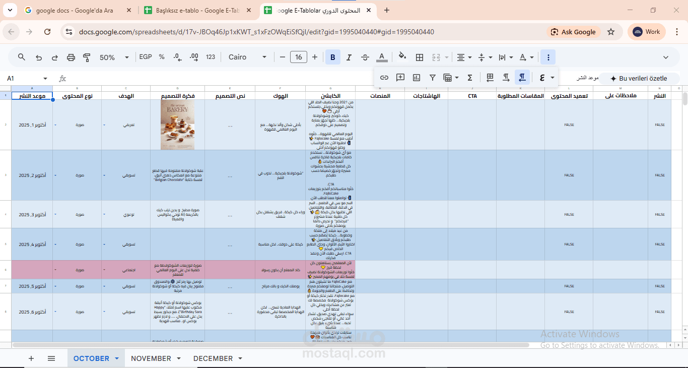Open the OCTOBER sheet tab menu arrow
This screenshot has height=368, width=688.
tap(117, 358)
